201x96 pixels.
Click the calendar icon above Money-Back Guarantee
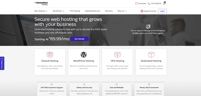(x=149, y=84)
